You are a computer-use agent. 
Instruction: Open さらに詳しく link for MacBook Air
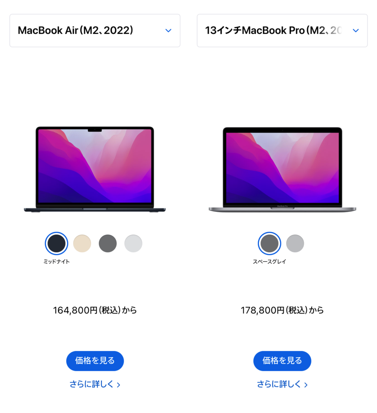tap(95, 384)
